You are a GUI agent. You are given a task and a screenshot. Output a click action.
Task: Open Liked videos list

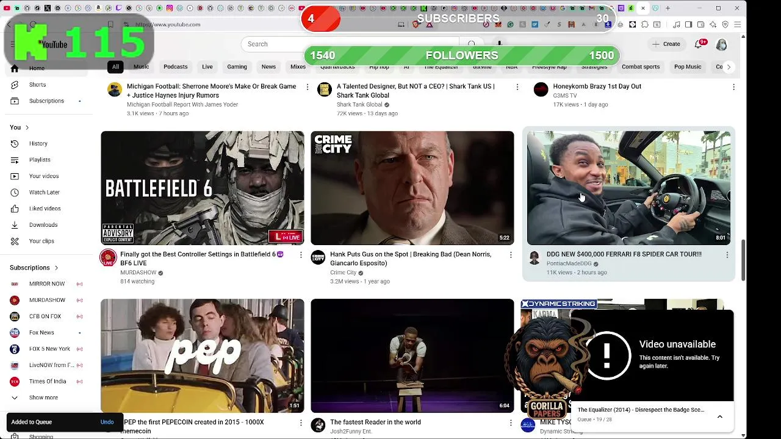click(45, 209)
